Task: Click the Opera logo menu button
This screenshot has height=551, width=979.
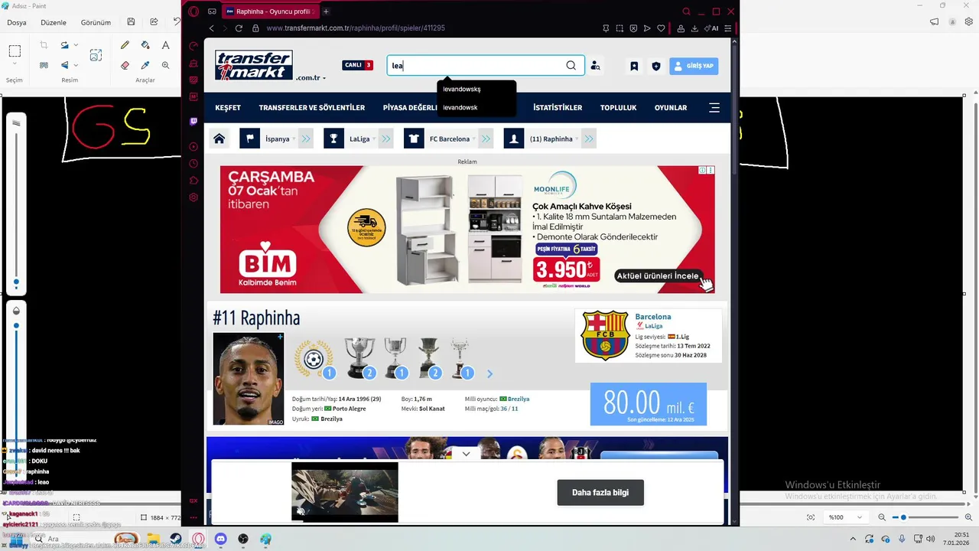Action: [194, 11]
